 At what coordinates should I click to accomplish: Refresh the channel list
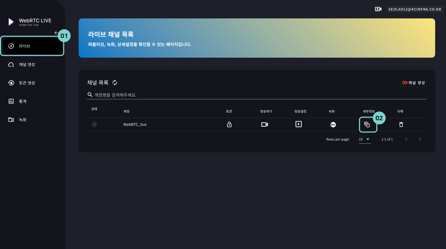tap(115, 83)
